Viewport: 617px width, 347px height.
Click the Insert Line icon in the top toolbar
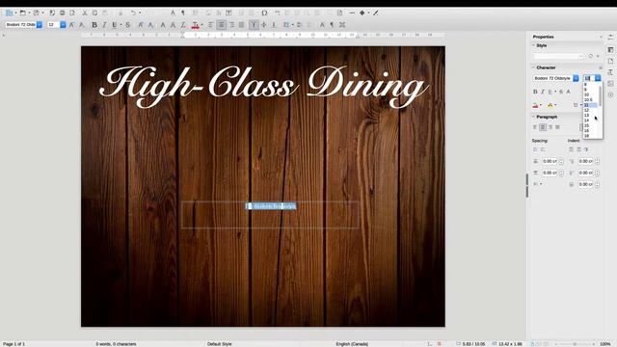tap(352, 13)
